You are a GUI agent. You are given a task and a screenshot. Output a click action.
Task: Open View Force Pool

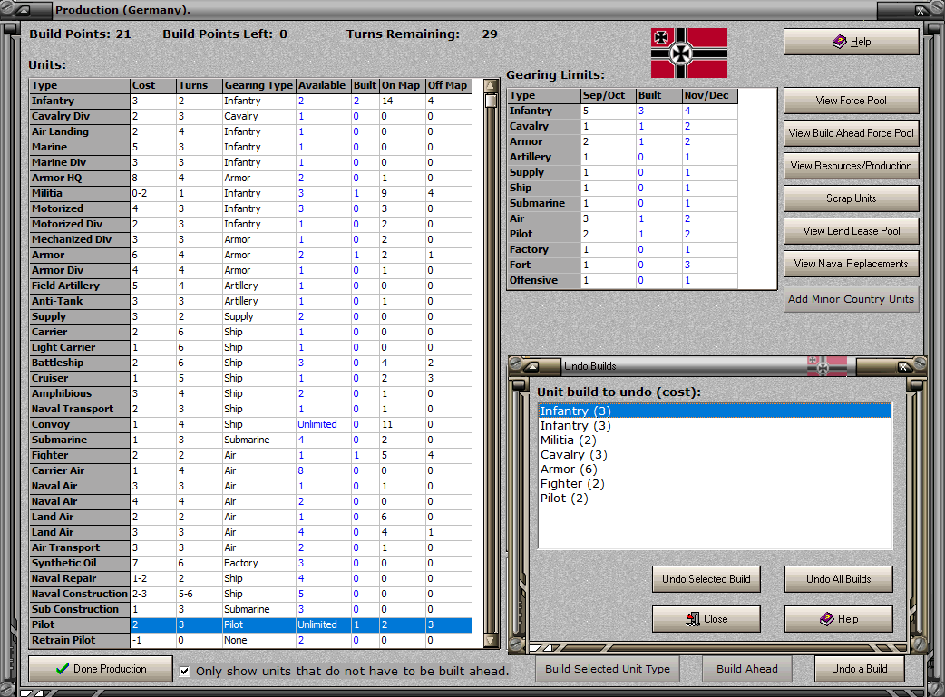(x=851, y=101)
